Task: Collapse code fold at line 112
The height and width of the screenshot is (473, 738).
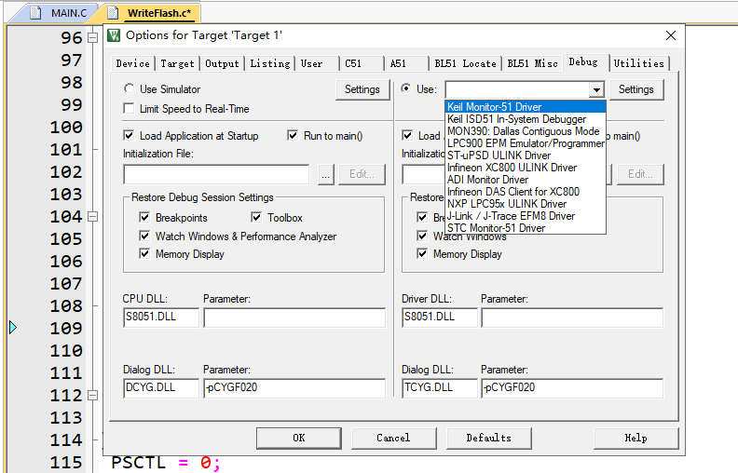Action: [x=93, y=395]
